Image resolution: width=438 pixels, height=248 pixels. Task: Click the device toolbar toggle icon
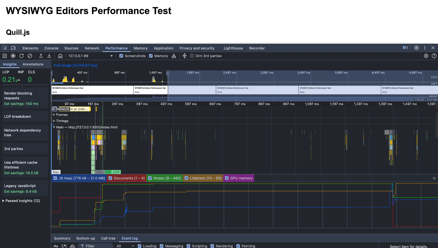[x=13, y=48]
